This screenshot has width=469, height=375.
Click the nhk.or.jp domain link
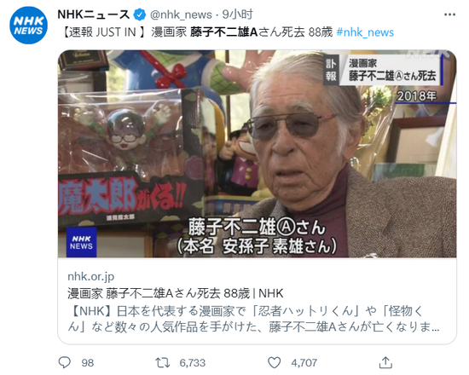click(91, 276)
